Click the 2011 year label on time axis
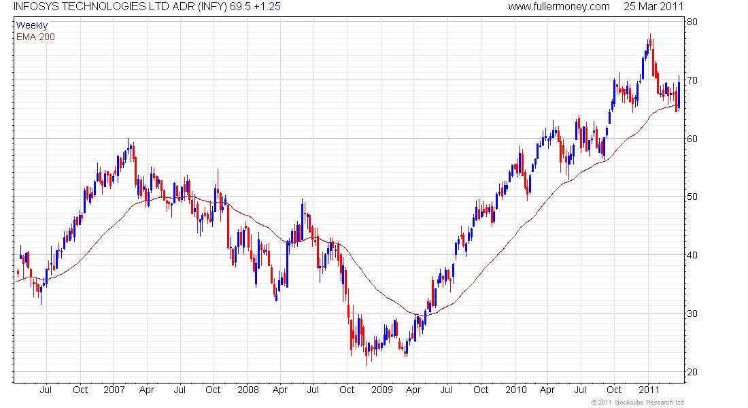Screen dimensions: 748x408 (649, 390)
